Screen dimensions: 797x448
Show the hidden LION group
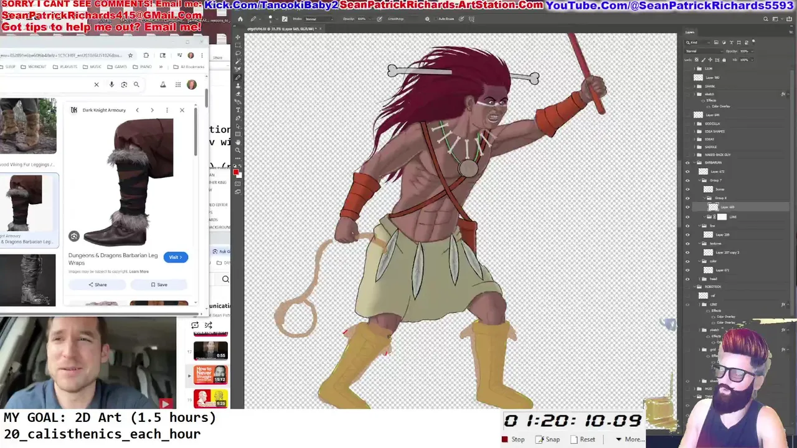click(687, 68)
